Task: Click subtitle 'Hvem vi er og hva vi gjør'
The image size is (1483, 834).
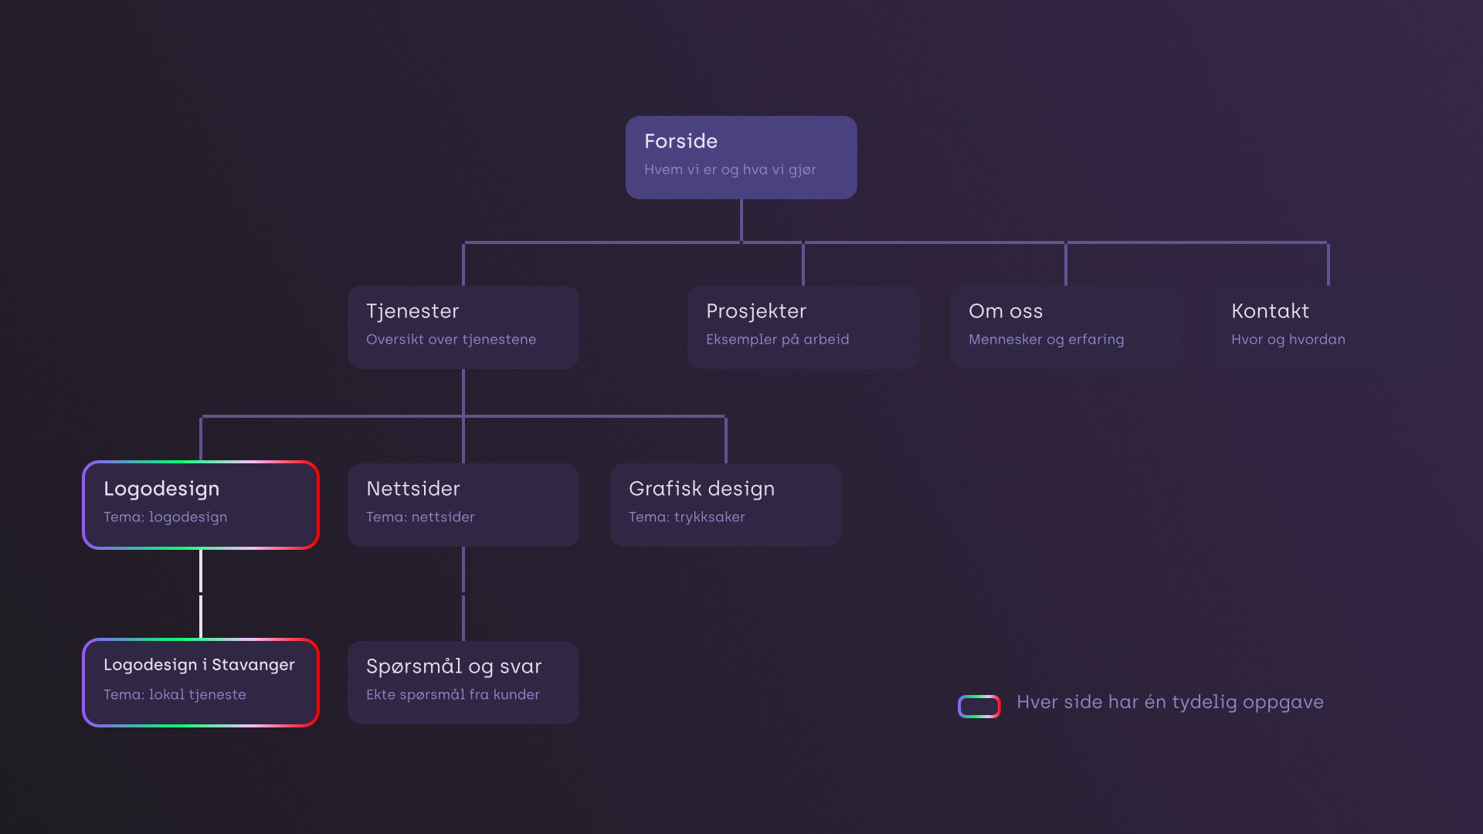Action: [730, 170]
